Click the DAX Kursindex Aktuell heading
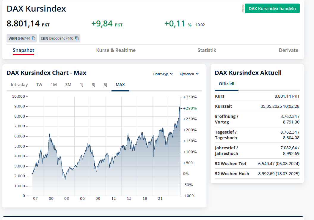314x220 pixels. point(248,73)
